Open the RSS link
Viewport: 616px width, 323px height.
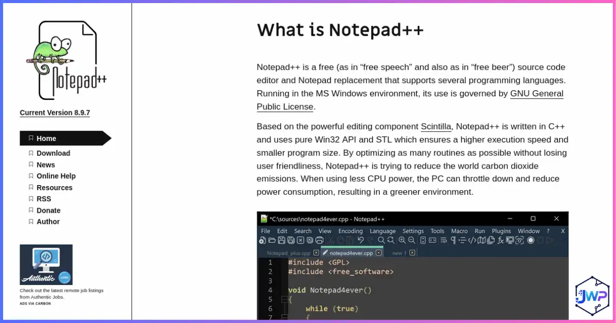pos(44,199)
